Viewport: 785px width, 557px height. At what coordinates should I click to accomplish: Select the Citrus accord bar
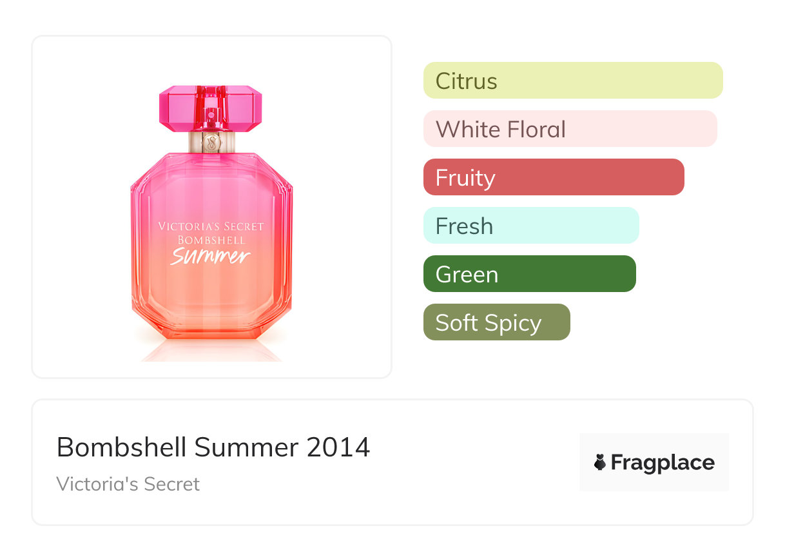coord(572,81)
